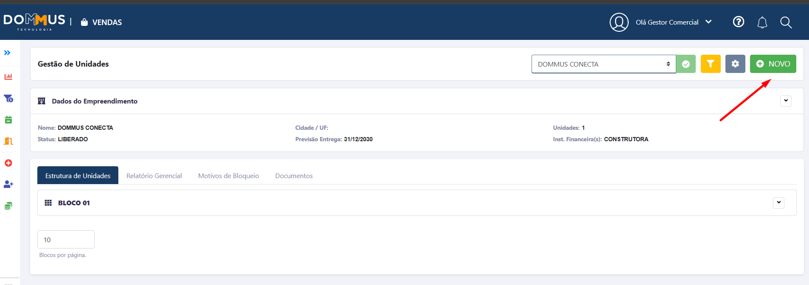
Task: Open the green calendar sidebar icon
Action: click(x=8, y=120)
